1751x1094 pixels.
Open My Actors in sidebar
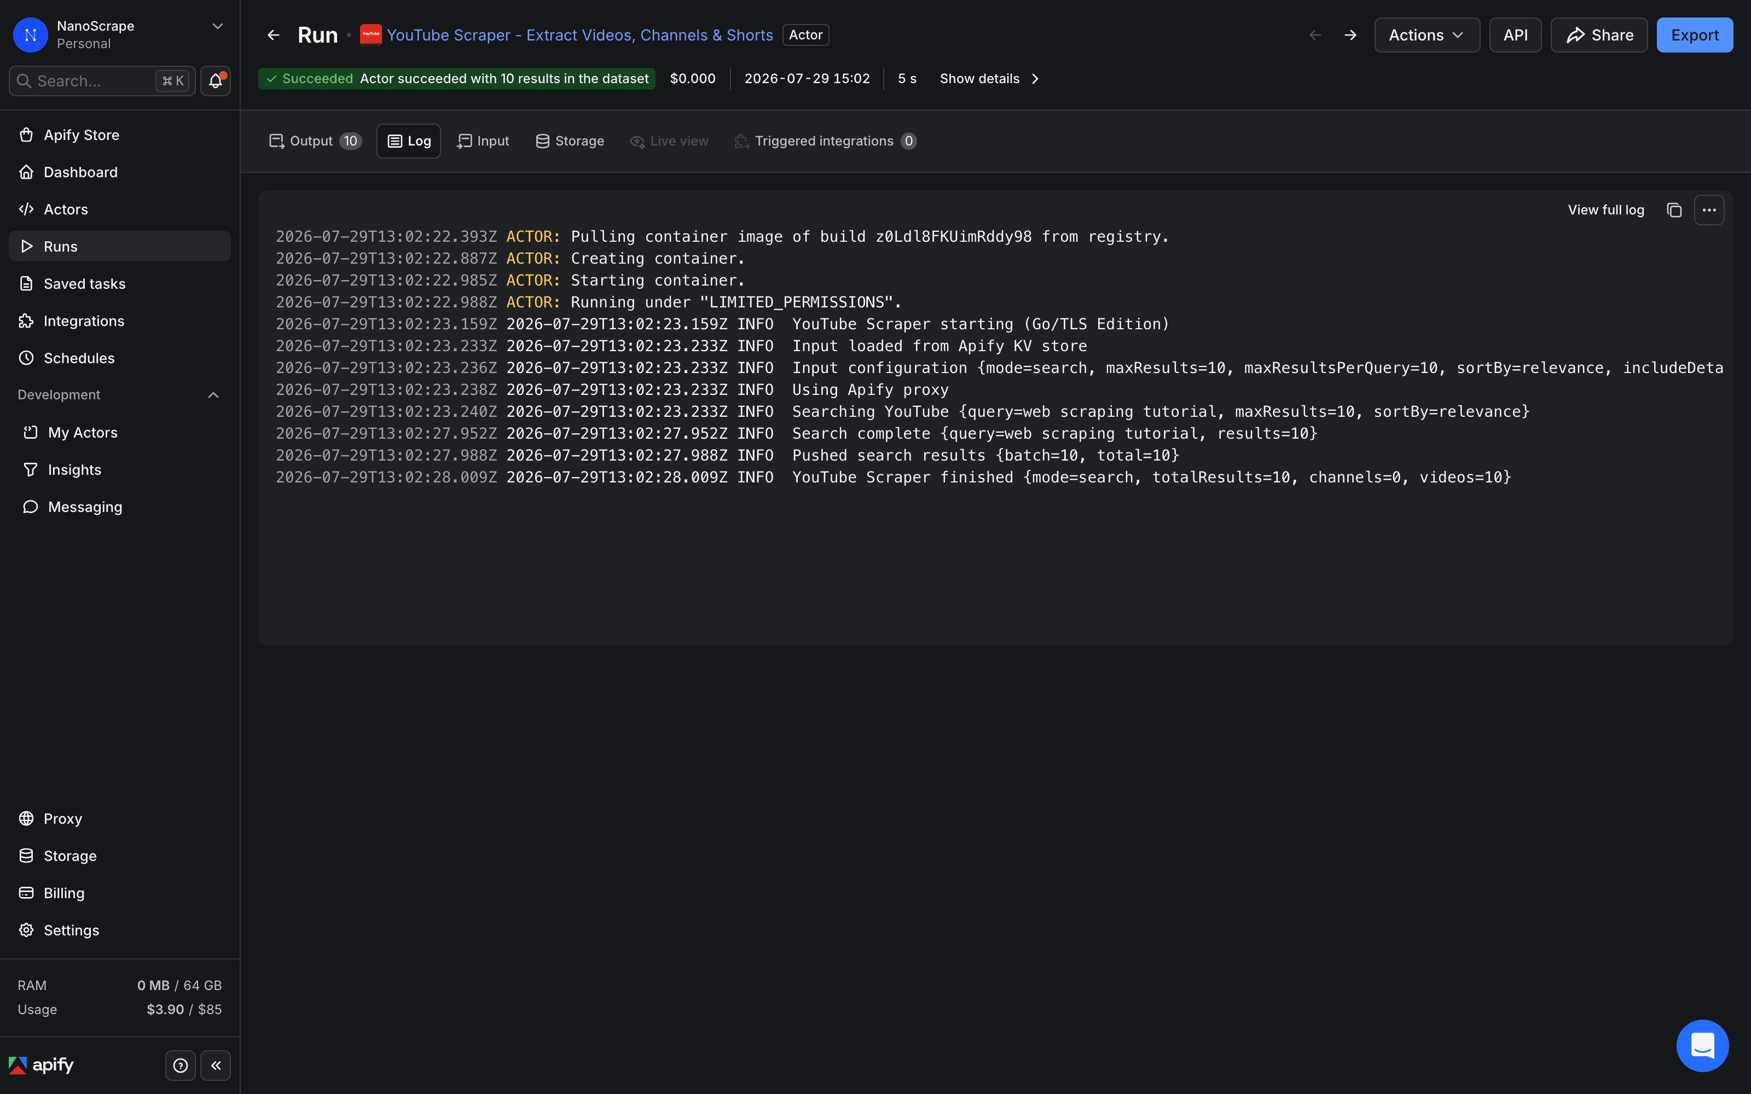(119, 432)
